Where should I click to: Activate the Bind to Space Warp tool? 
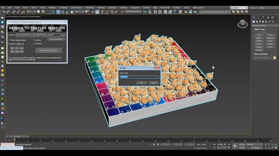click(x=23, y=12)
